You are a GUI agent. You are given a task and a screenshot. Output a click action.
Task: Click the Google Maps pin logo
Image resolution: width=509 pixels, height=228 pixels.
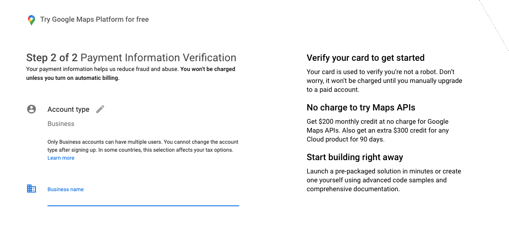click(x=31, y=20)
